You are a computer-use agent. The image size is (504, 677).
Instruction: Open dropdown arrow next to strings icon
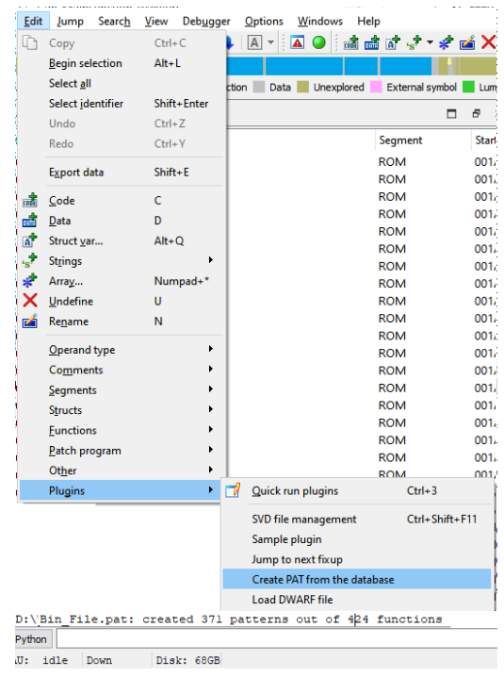coord(430,42)
